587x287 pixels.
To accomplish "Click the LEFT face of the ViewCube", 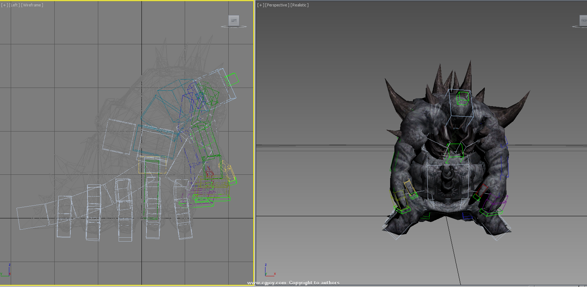I will pyautogui.click(x=234, y=20).
